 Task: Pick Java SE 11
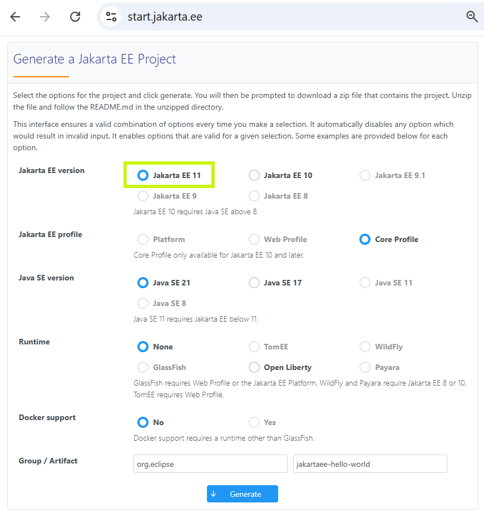365,283
